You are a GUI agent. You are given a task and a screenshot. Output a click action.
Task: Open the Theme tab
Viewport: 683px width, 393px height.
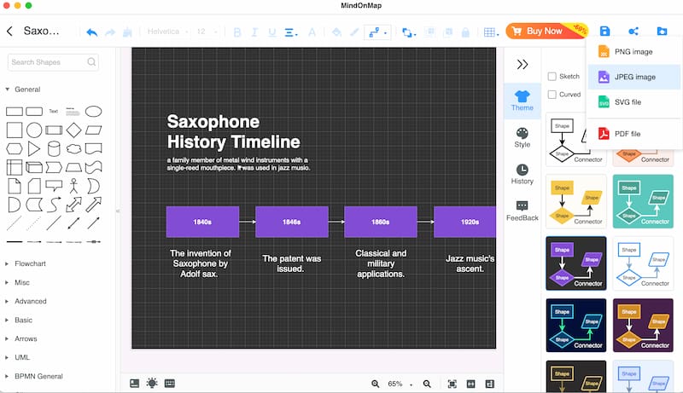pyautogui.click(x=522, y=101)
